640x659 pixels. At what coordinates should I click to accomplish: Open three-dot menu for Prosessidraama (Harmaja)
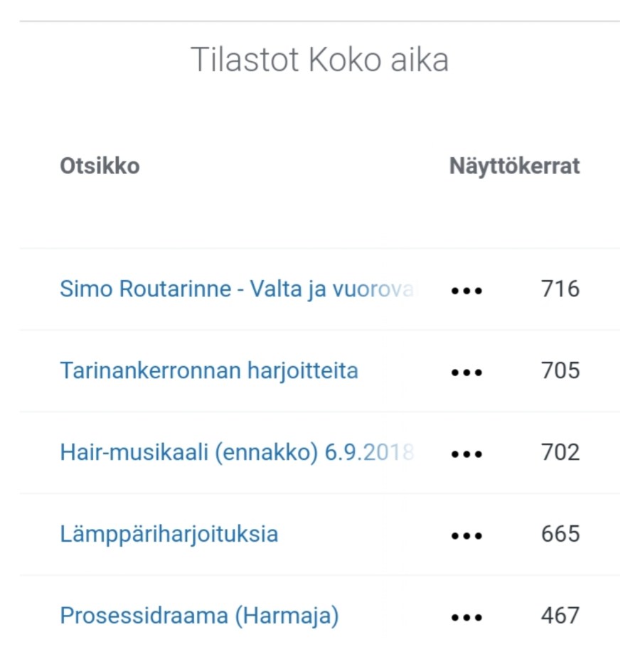(466, 617)
